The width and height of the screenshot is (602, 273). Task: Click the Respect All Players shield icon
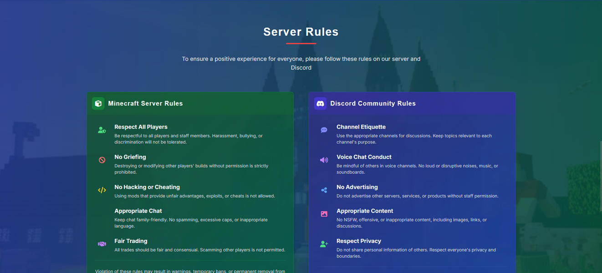[102, 130]
